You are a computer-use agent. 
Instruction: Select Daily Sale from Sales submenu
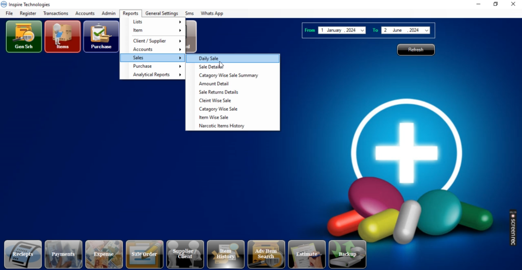[209, 58]
